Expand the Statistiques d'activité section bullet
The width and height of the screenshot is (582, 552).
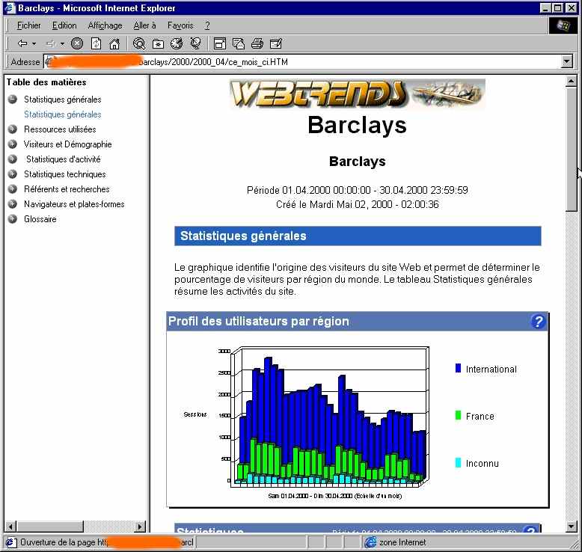tap(13, 159)
